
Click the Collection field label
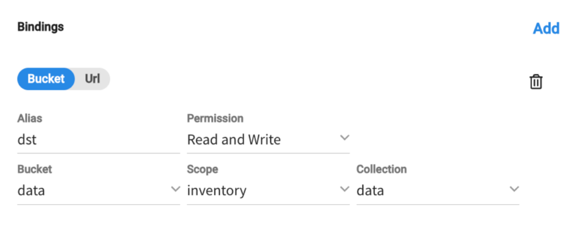382,169
